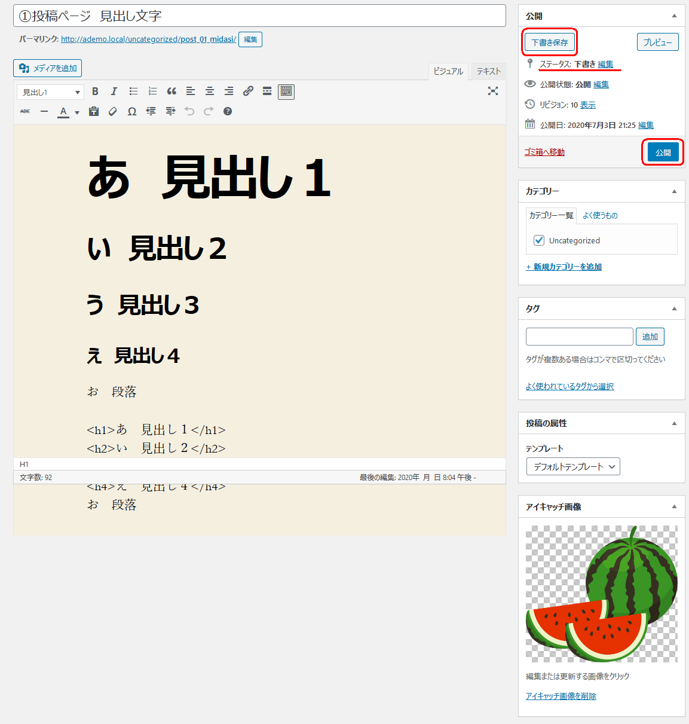689x724 pixels.
Task: Click the う 見出し3 heading text
Action: coord(142,305)
